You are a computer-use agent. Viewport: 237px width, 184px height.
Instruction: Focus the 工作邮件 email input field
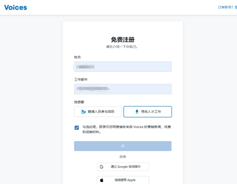click(x=123, y=89)
